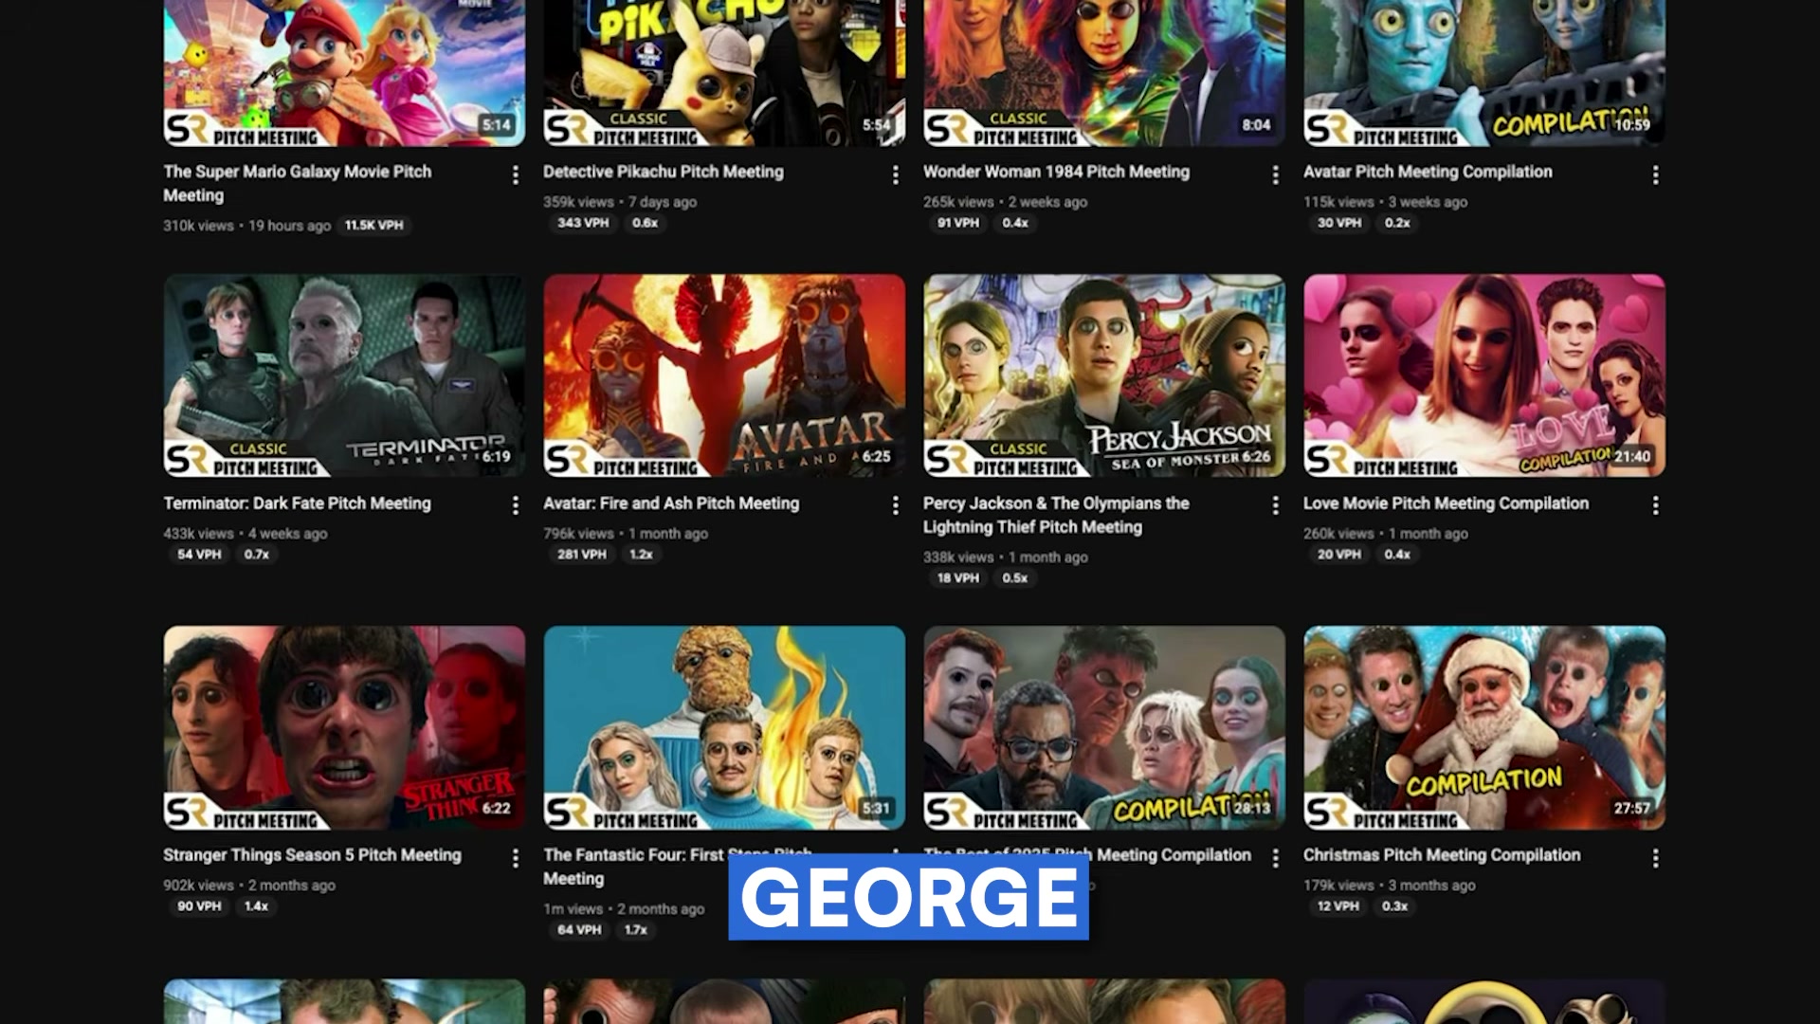Open 'Percy Jackson & The Olympians' title link
The height and width of the screenshot is (1024, 1820).
1056,515
